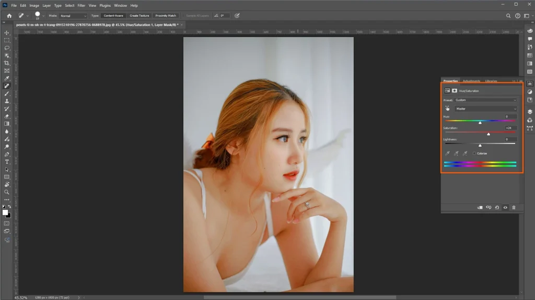Click the set-point eyedropper in Properties
Viewport: 535px width, 300px height.
(x=447, y=153)
